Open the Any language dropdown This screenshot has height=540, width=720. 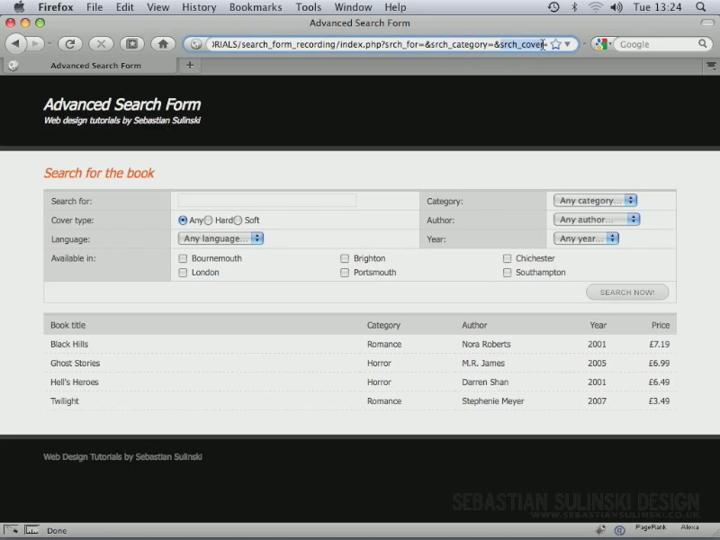tap(220, 238)
